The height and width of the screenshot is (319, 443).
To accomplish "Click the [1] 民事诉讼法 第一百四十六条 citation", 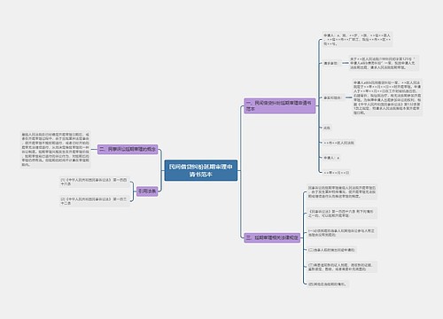I will 95,182.
